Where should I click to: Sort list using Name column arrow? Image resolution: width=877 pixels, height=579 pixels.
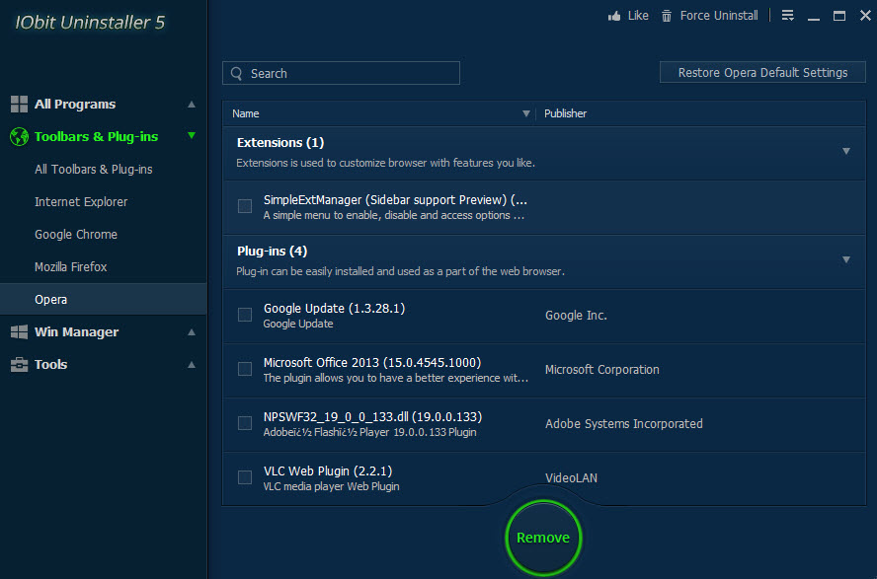(525, 113)
